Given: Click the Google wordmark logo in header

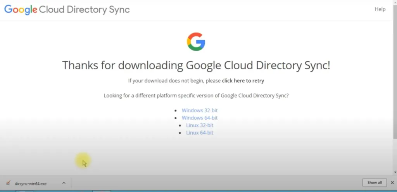Looking at the screenshot, I should [20, 10].
